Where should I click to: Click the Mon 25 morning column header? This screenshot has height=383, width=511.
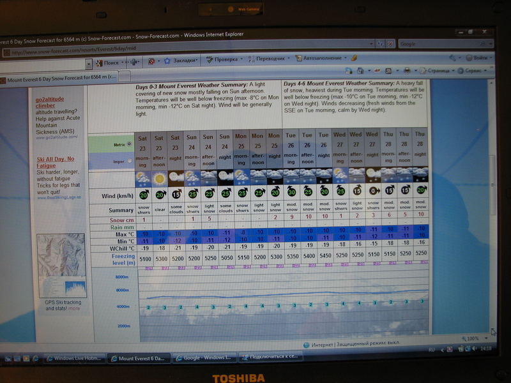241,149
